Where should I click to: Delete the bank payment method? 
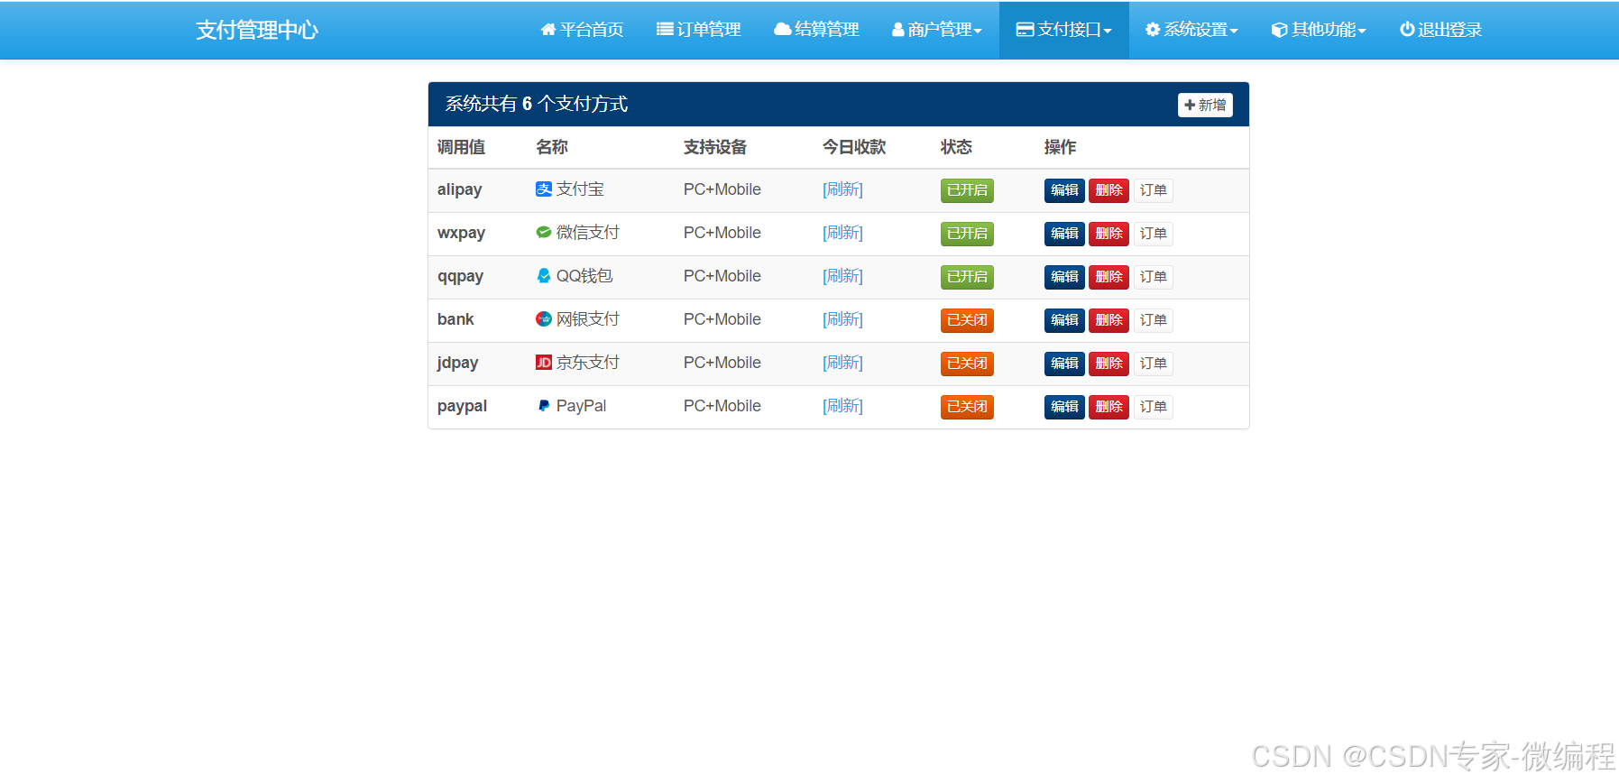pyautogui.click(x=1108, y=320)
